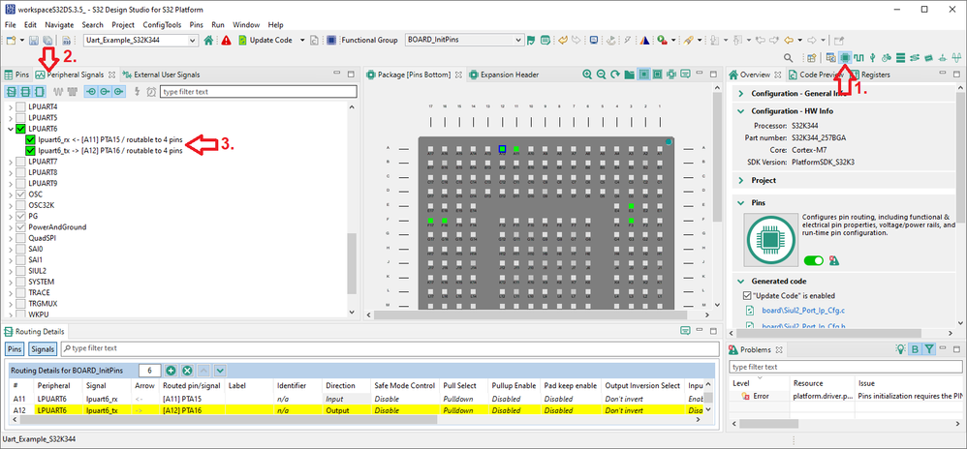Uncheck the lpuart6_rx signal checkbox
This screenshot has width=967, height=449.
[x=31, y=139]
